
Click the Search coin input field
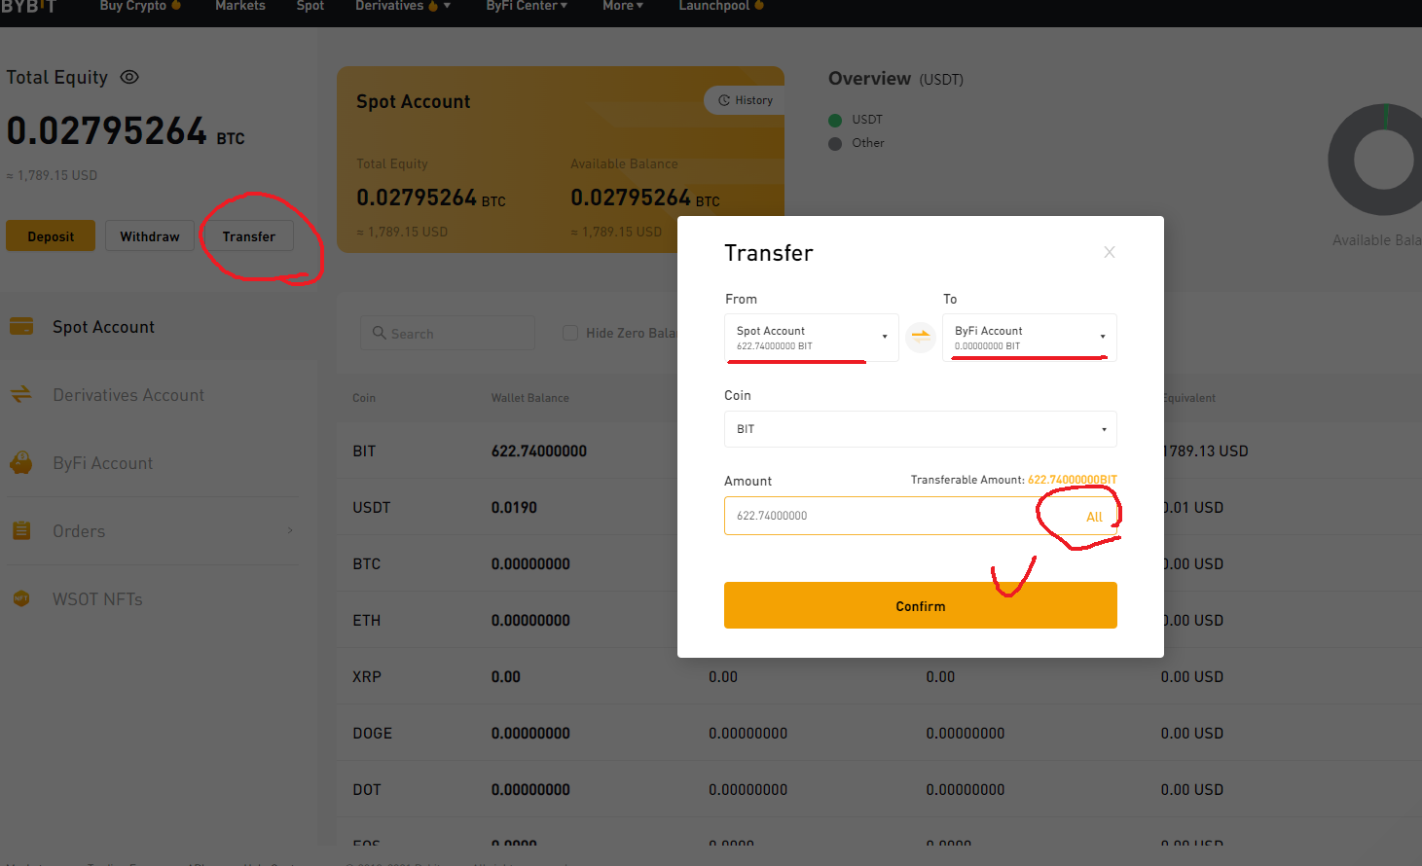pos(448,333)
